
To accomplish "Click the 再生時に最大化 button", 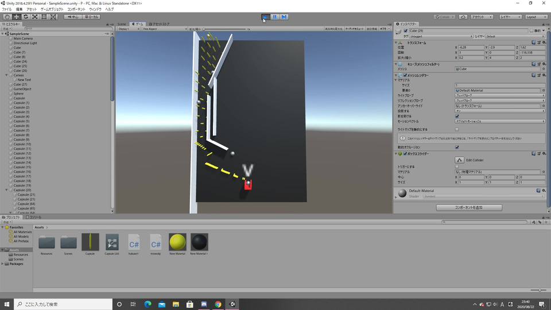I will (x=333, y=28).
